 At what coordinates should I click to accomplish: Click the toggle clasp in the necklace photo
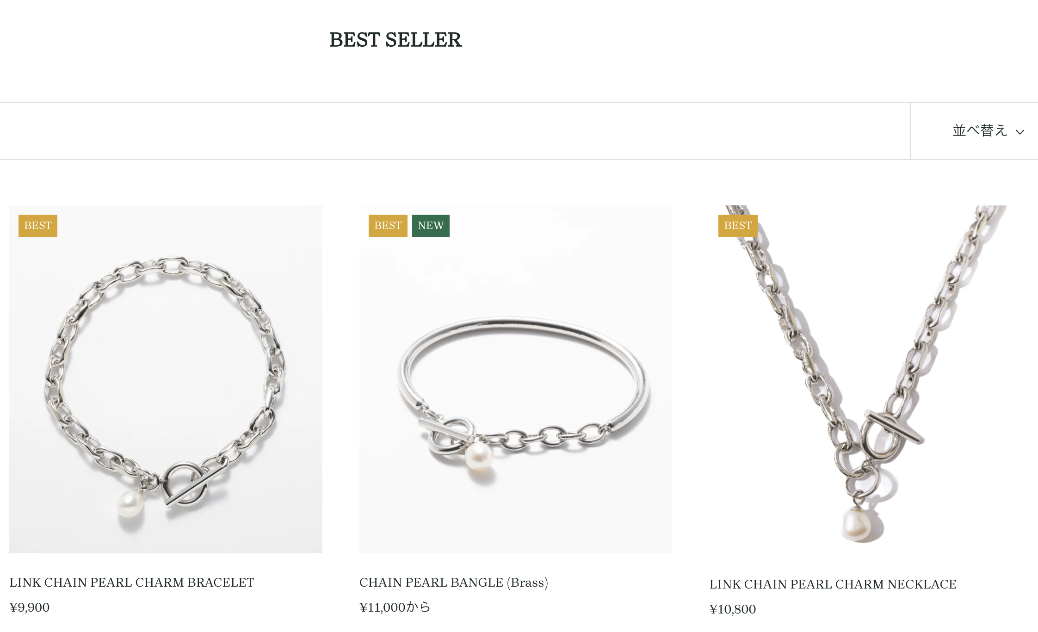click(887, 435)
